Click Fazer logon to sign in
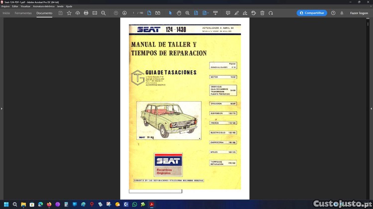Screen dimensions: 373x209 [359, 13]
